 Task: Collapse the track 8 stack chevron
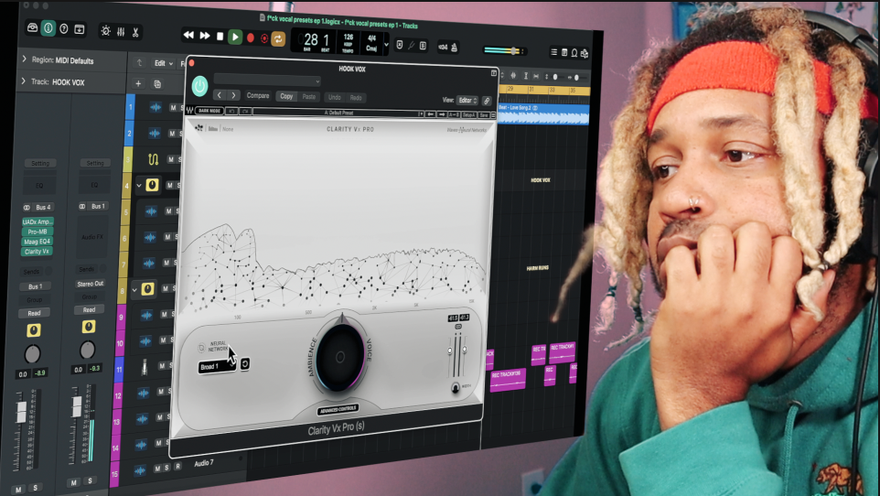(x=134, y=290)
